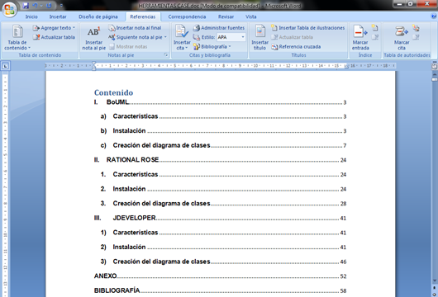Open Tabla de contenido gallery

click(x=17, y=38)
